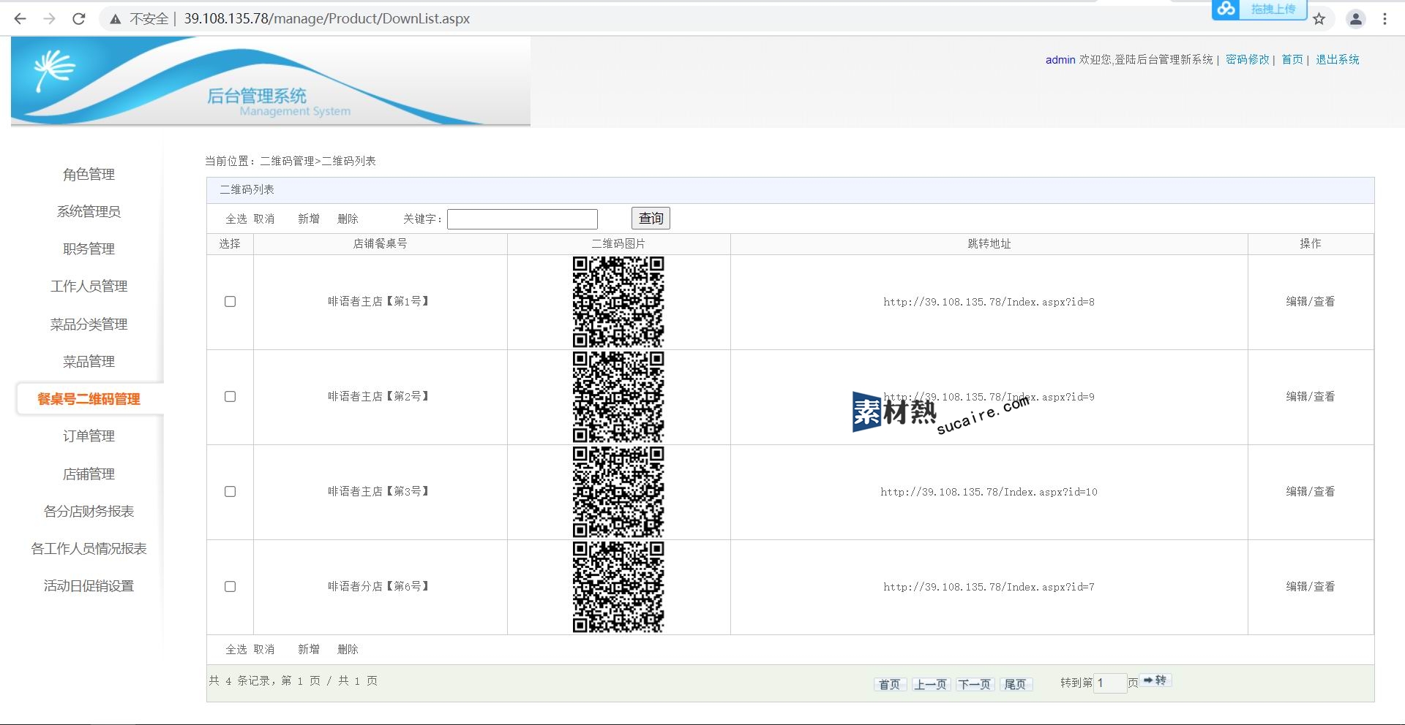Click 全选 above the table
1405x725 pixels.
[236, 219]
